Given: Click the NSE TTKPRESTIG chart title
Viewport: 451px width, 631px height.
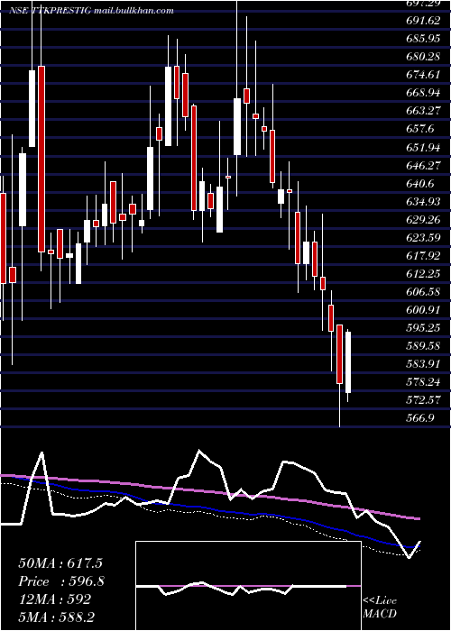Looking at the screenshot, I should point(51,11).
